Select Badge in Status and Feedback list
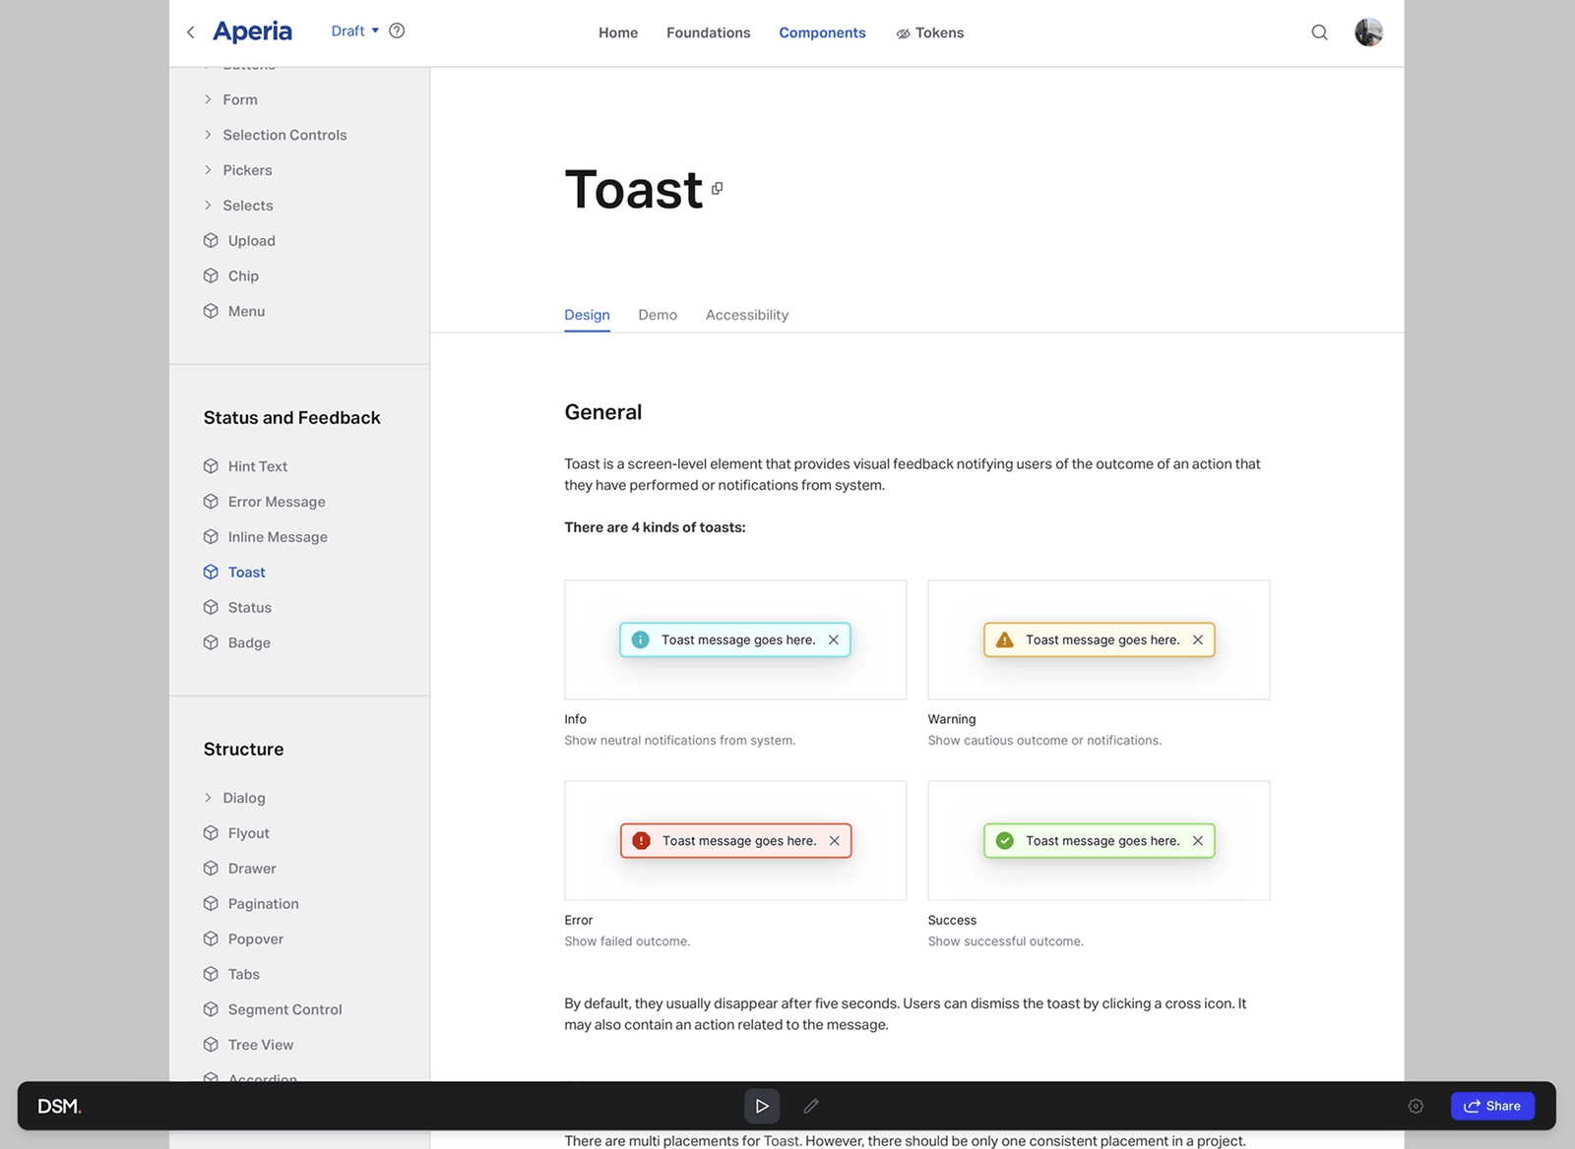This screenshot has height=1149, width=1575. coord(249,642)
